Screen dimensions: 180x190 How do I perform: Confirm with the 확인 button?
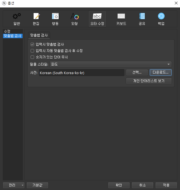[x=119, y=185]
